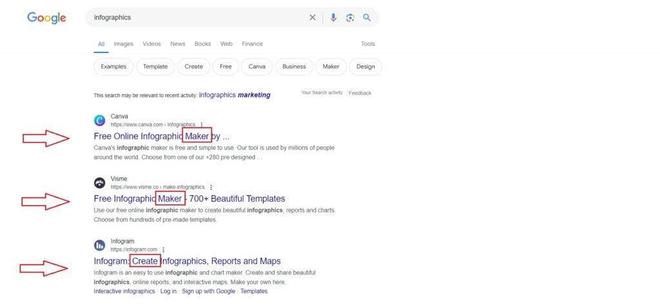The width and height of the screenshot is (660, 308).
Task: Click the Canva favicon icon
Action: 99,120
